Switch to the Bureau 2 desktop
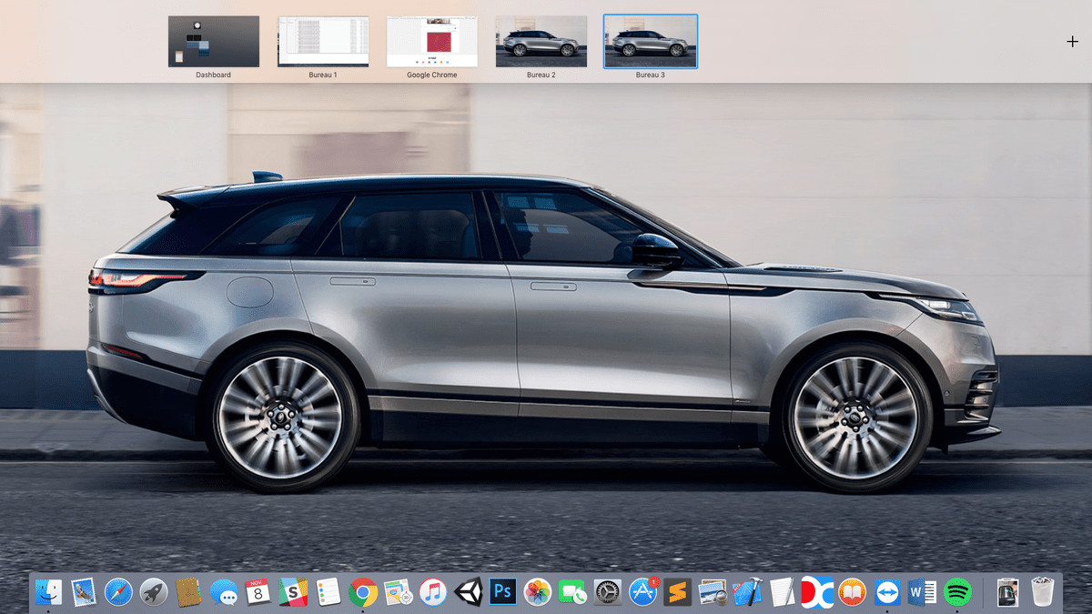 541,42
